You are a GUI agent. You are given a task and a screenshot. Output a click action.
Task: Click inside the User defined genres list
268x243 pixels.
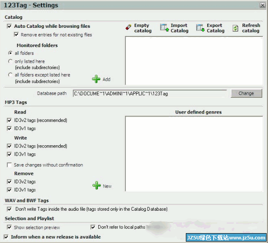[x=194, y=154]
